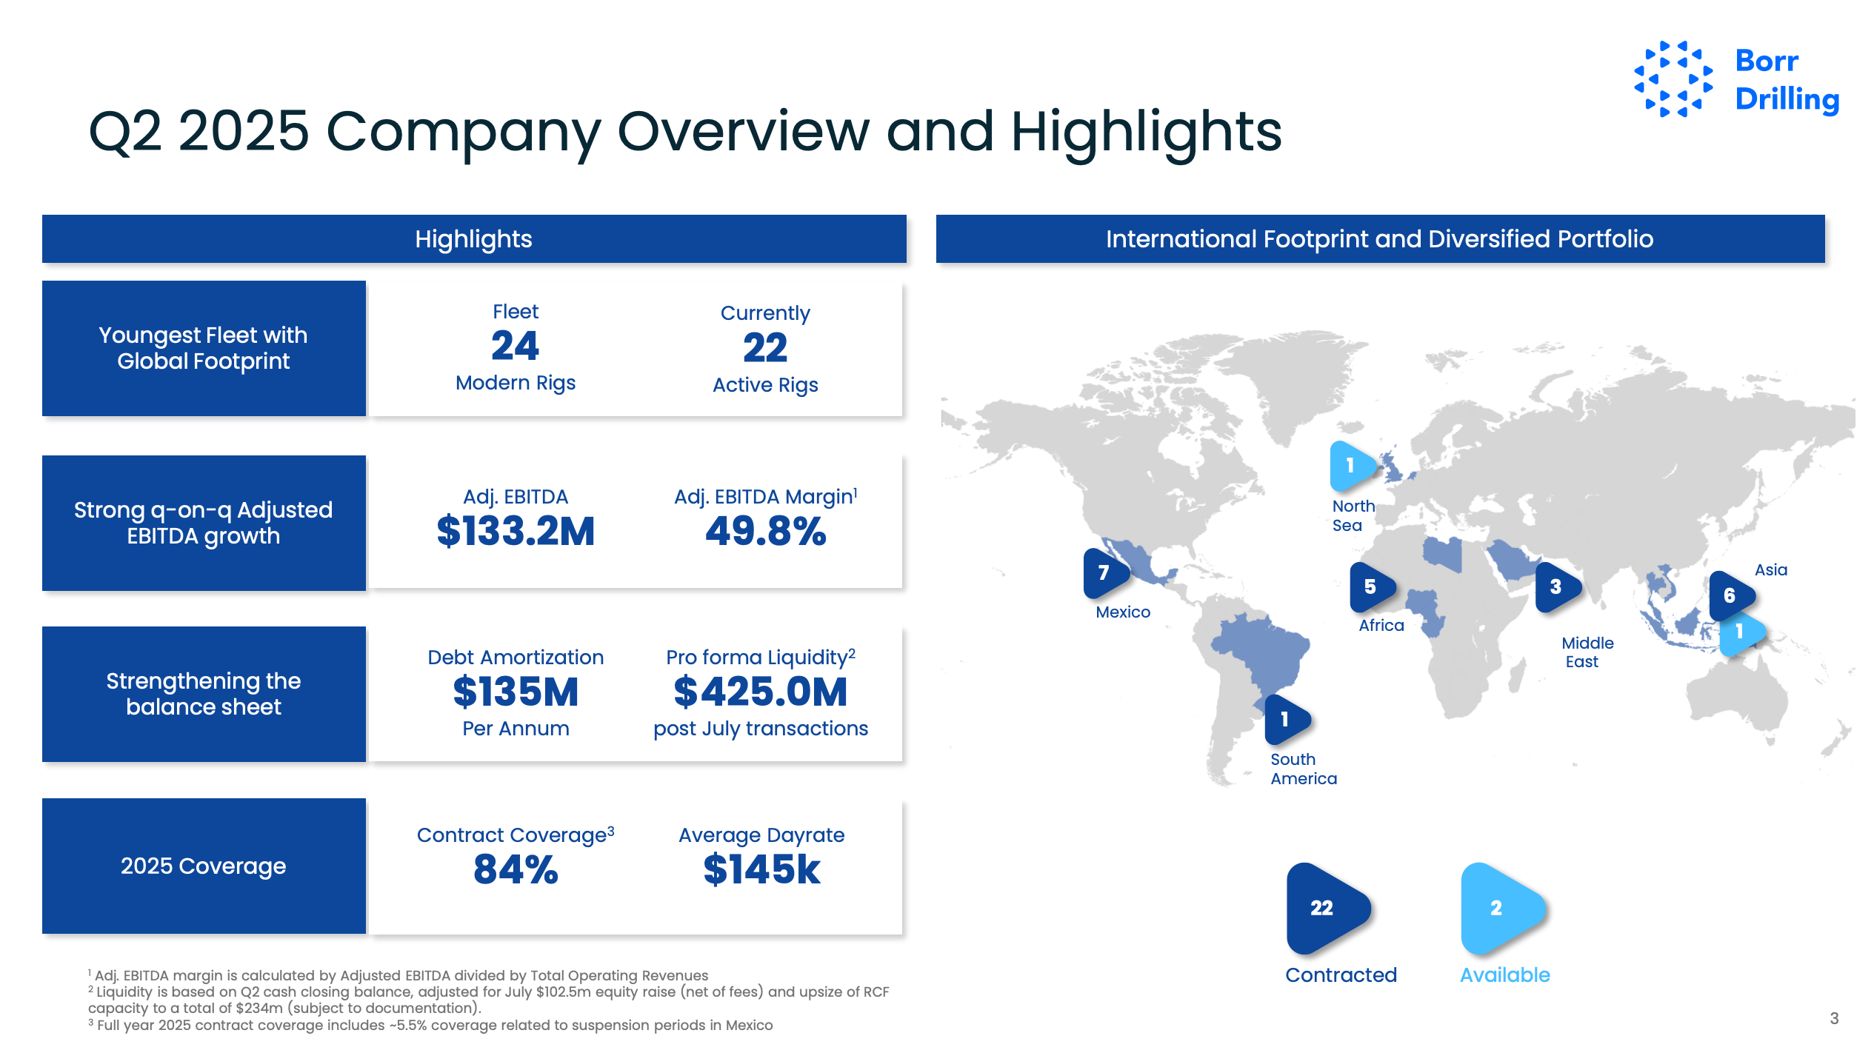Click the $145k Average Dayrate value
This screenshot has width=1874, height=1053.
(761, 870)
